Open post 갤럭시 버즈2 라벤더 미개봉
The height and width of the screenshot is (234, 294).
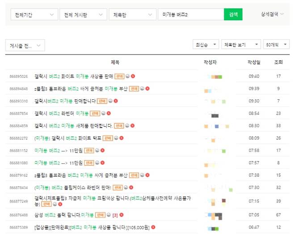pyautogui.click(x=61, y=113)
